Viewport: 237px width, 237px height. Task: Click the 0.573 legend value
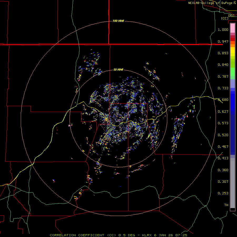(x=223, y=123)
